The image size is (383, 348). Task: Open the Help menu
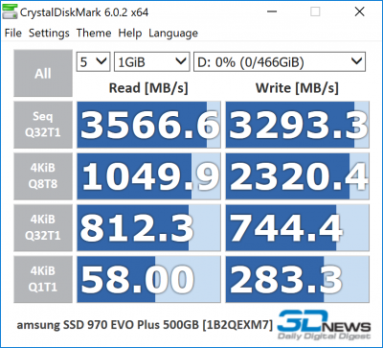(130, 33)
